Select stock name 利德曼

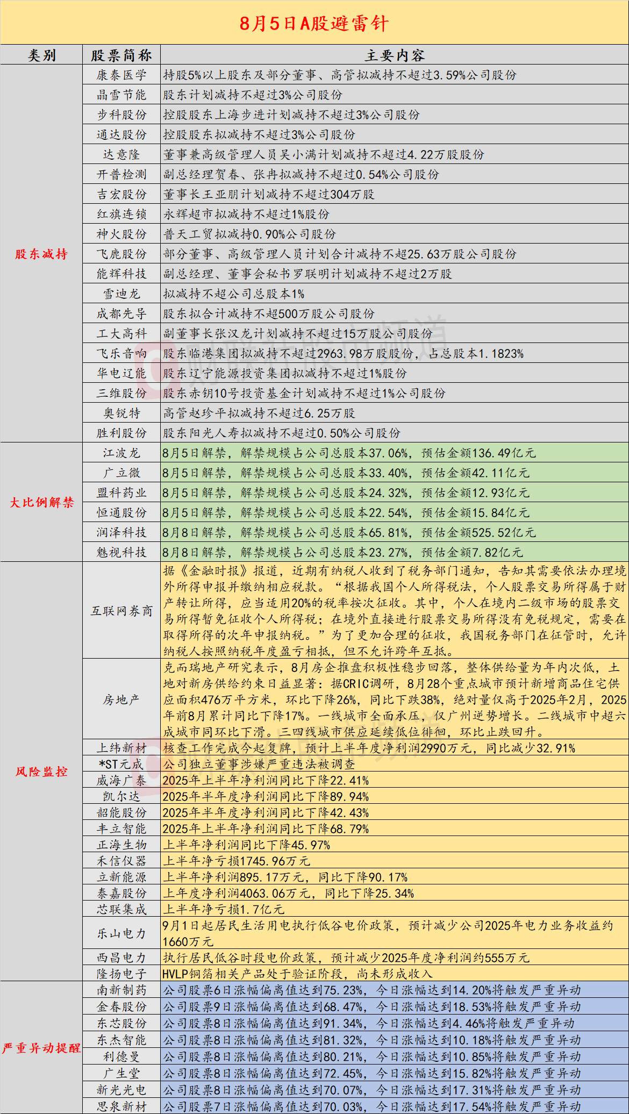[x=121, y=1056]
